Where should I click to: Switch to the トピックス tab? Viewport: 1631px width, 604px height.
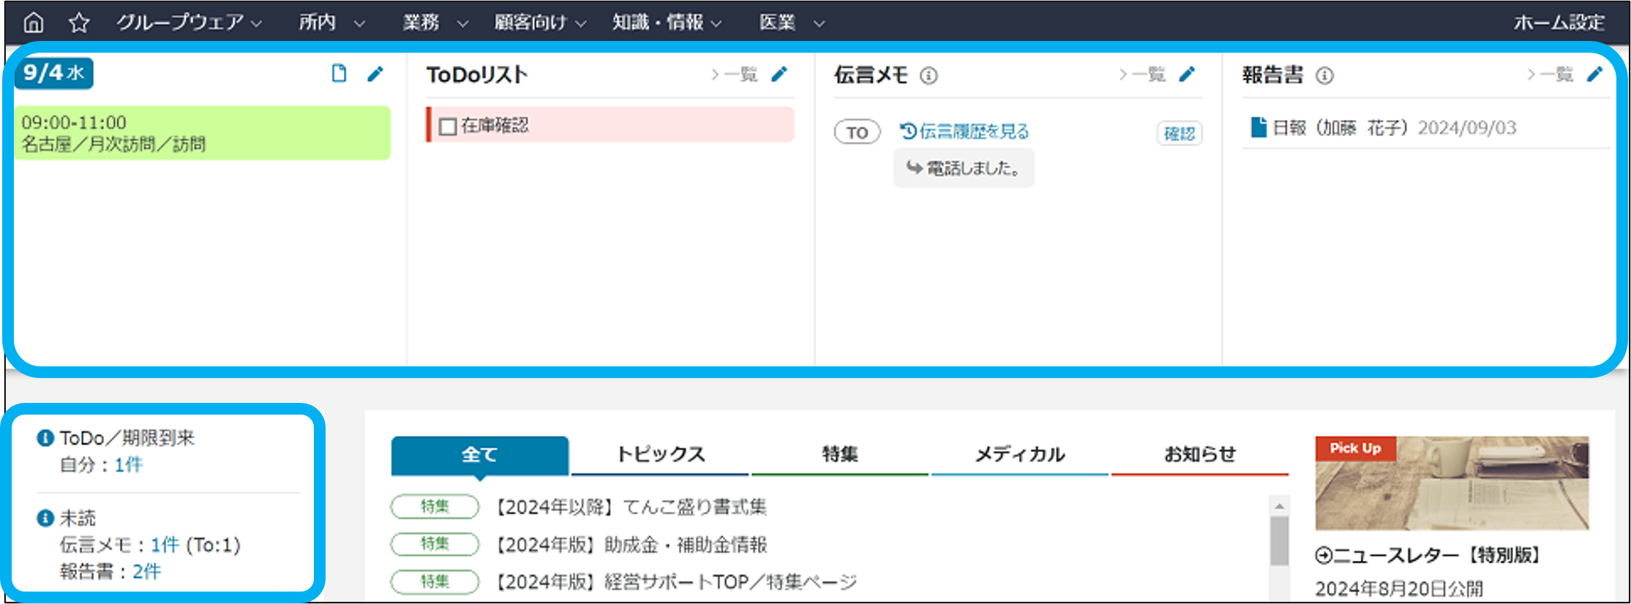(x=660, y=454)
